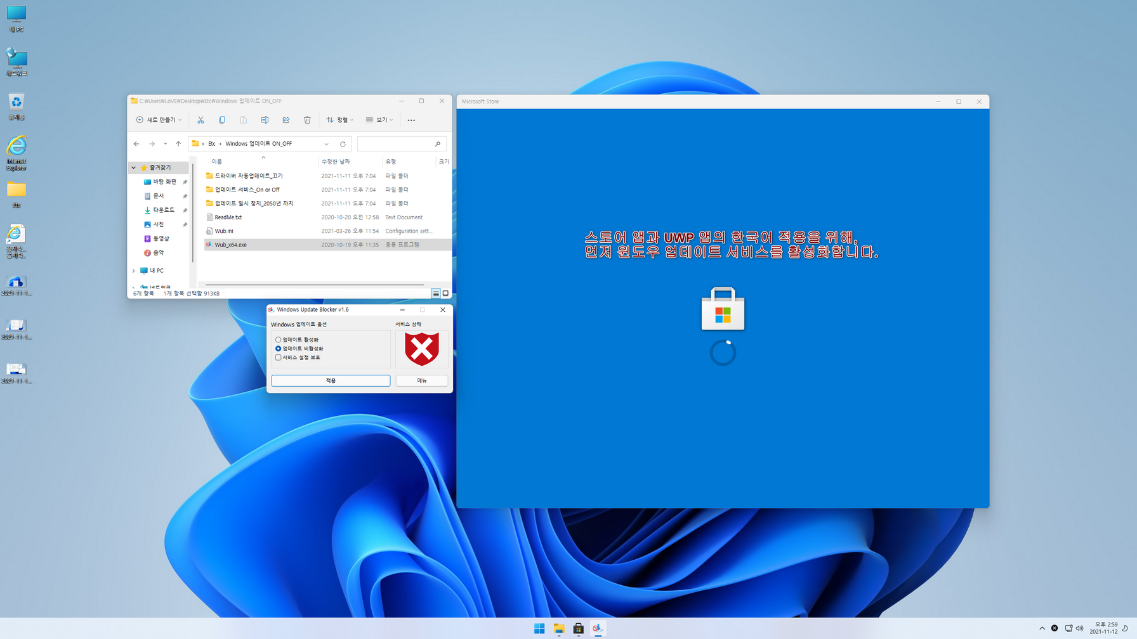1137x639 pixels.
Task: Click the Etc breadcrumb in address bar
Action: pos(212,144)
